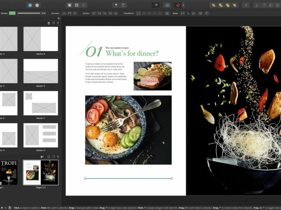Switch to the Photo persona icon

click(37, 5)
